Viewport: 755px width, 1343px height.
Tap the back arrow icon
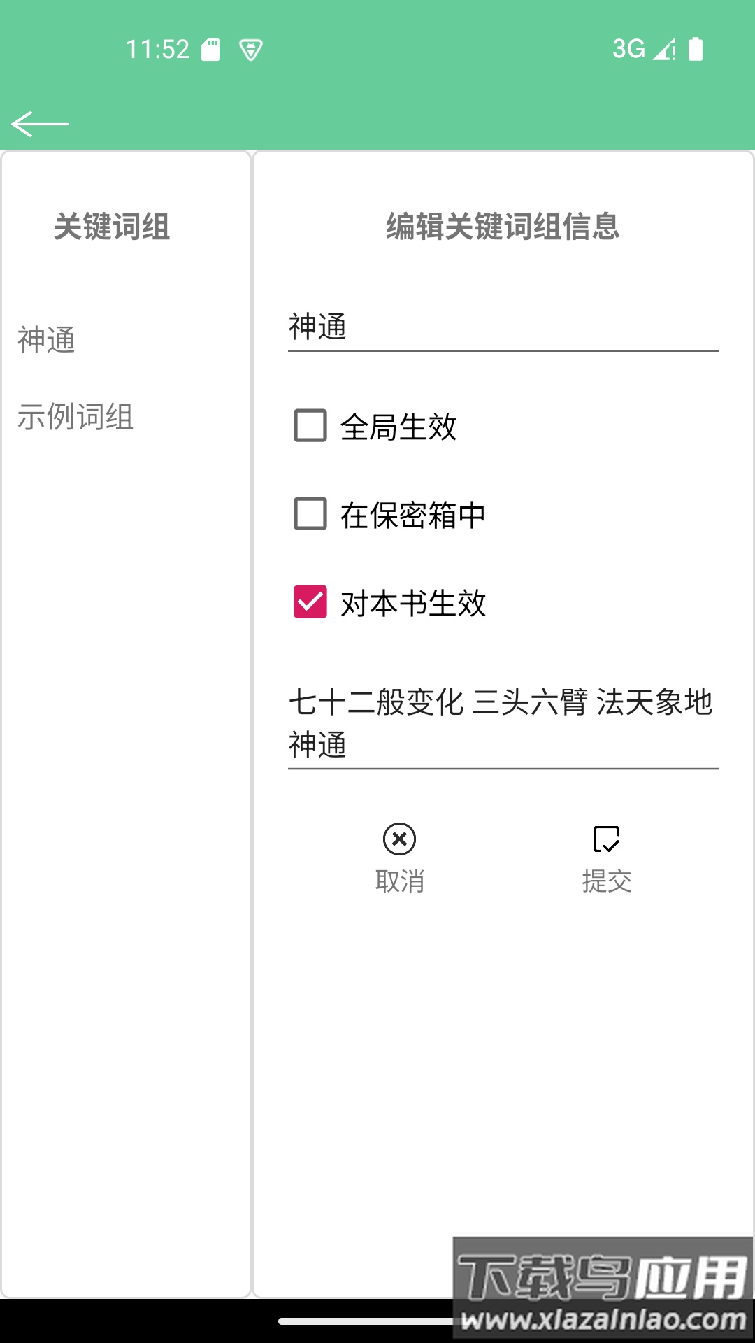(x=40, y=125)
